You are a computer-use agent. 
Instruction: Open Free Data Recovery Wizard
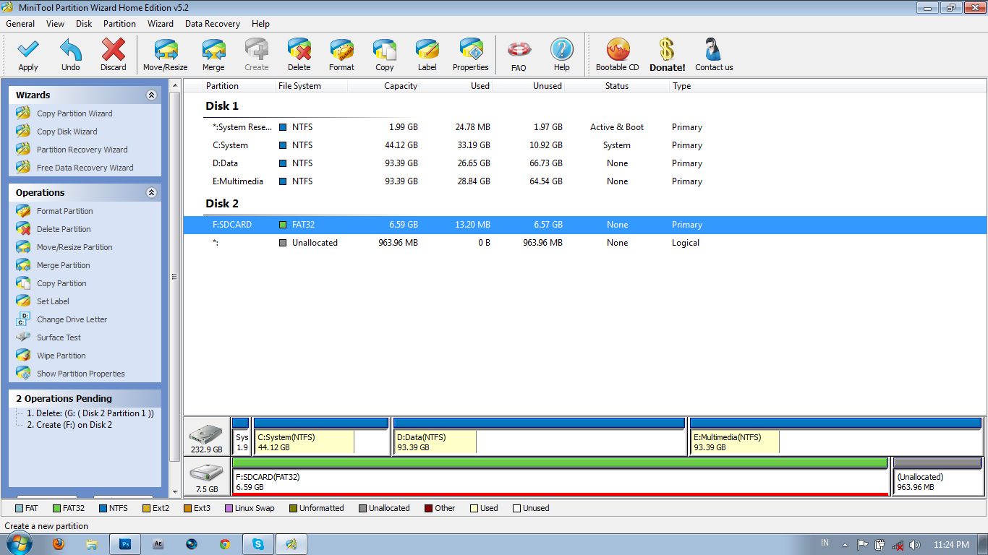point(85,168)
